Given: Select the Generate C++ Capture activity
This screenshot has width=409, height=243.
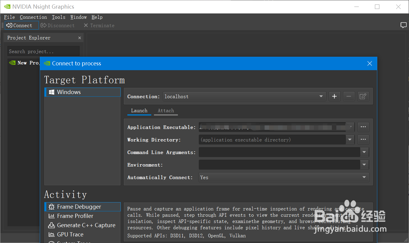Looking at the screenshot, I should (x=83, y=225).
